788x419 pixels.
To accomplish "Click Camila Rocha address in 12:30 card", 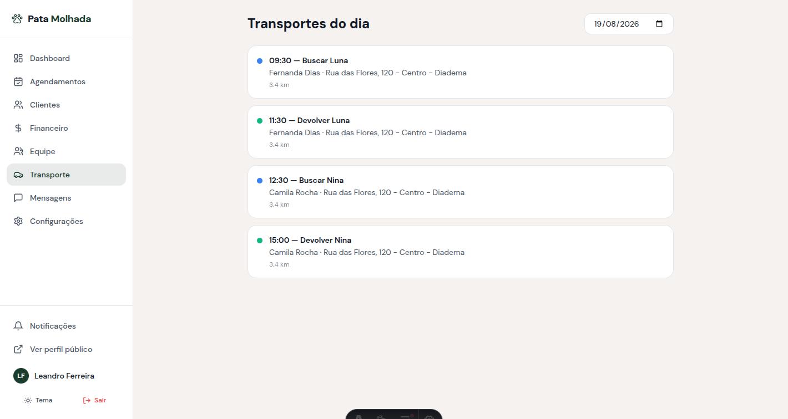I will pos(367,192).
